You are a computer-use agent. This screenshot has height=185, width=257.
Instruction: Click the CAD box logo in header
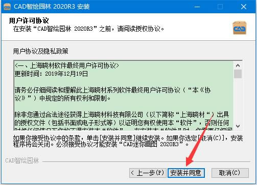240,28
